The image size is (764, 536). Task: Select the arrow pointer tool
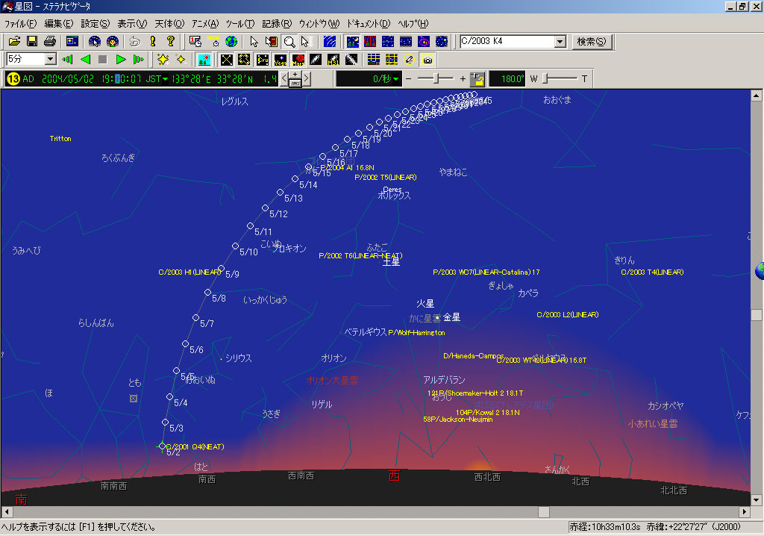pyautogui.click(x=254, y=42)
